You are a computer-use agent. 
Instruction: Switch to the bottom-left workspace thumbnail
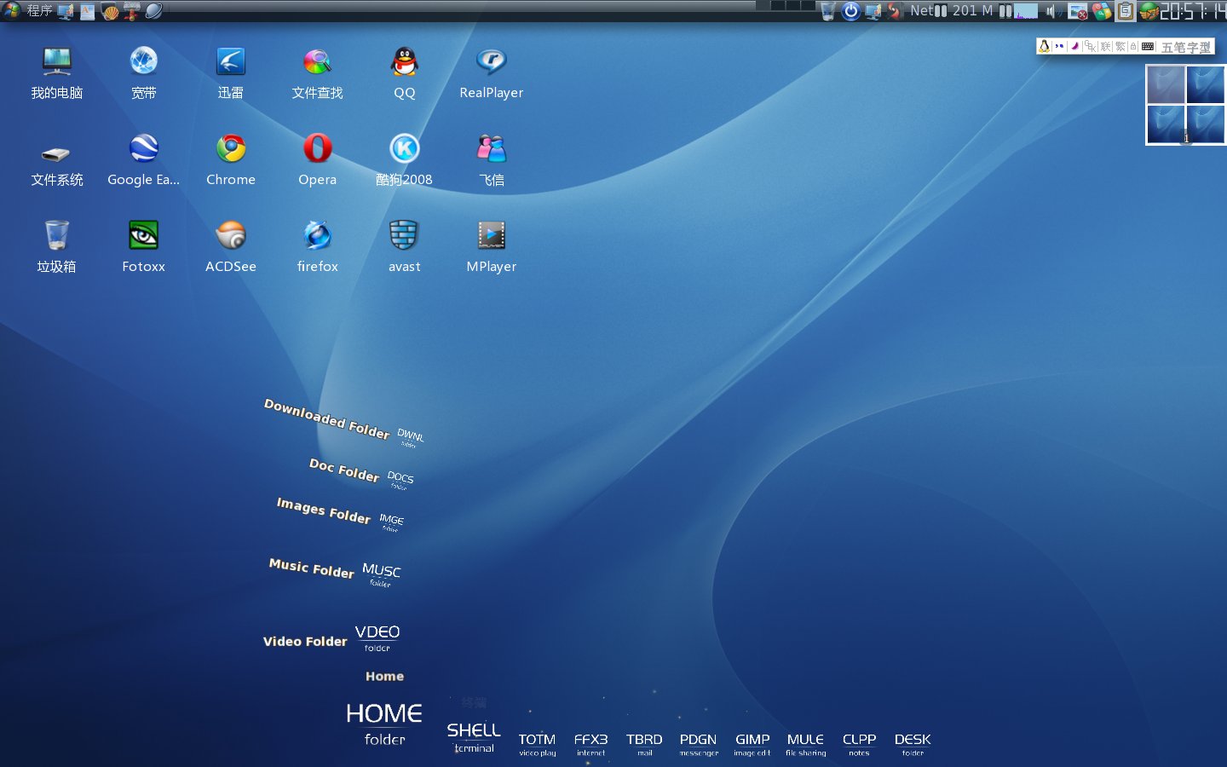click(x=1166, y=124)
